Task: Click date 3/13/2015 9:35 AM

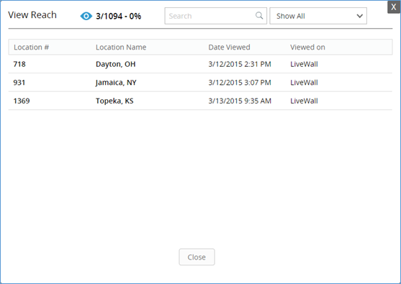Action: pyautogui.click(x=240, y=101)
